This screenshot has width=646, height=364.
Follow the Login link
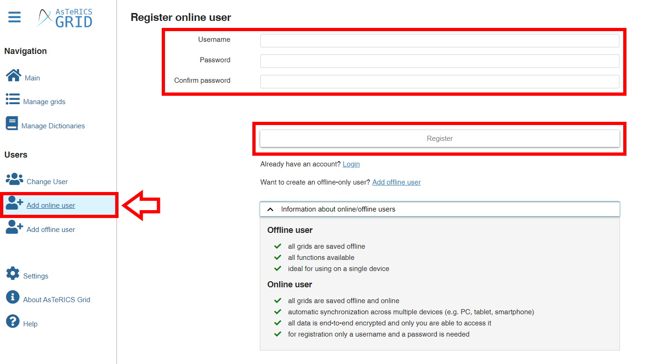351,164
